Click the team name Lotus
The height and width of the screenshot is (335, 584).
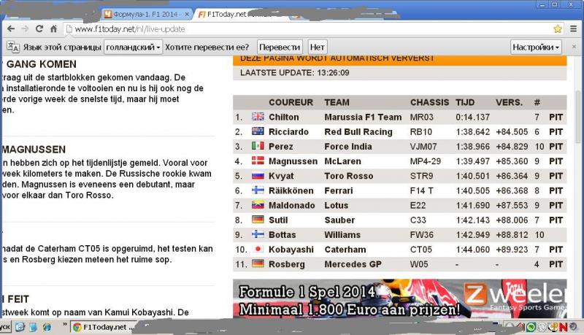pyautogui.click(x=337, y=205)
